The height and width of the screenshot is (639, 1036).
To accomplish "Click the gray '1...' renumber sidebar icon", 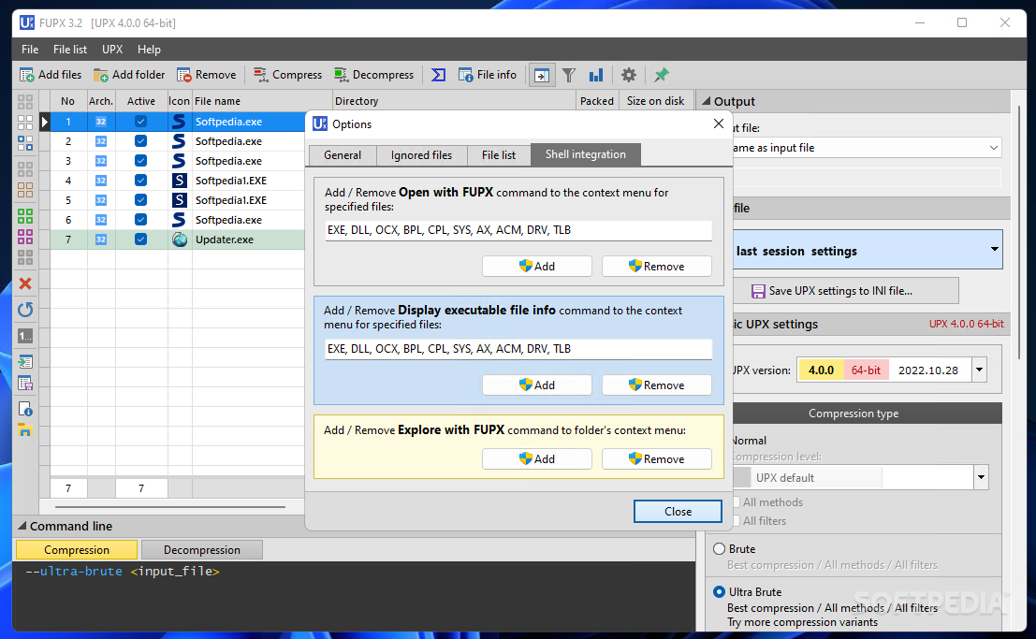I will point(25,337).
